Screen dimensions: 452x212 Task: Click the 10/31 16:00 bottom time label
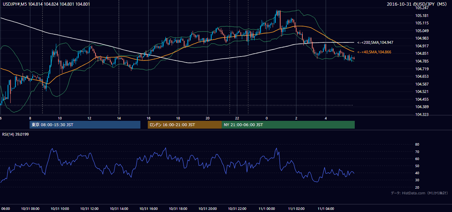click(149, 209)
